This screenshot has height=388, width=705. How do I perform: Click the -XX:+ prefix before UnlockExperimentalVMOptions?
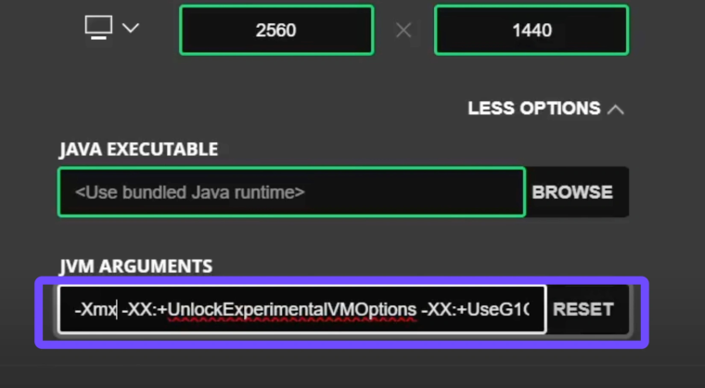[145, 310]
